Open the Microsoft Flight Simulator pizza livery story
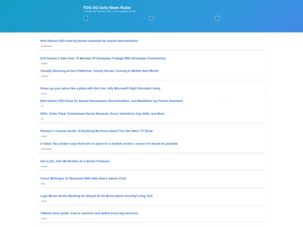Viewport: 303px width, 227px height. [100, 89]
